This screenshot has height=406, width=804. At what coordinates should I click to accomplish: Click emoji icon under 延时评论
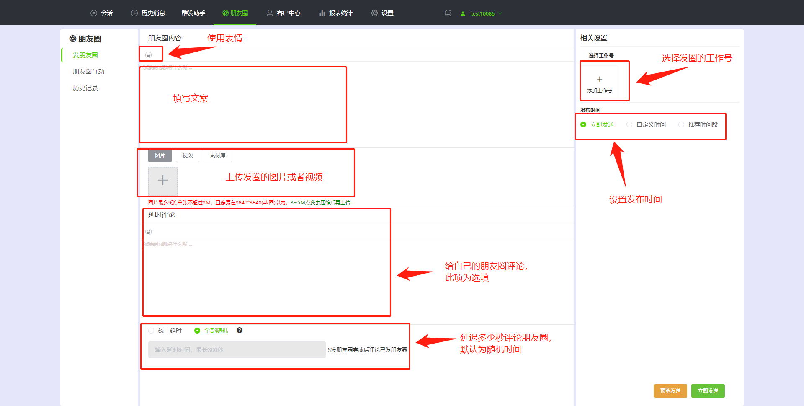pyautogui.click(x=149, y=232)
